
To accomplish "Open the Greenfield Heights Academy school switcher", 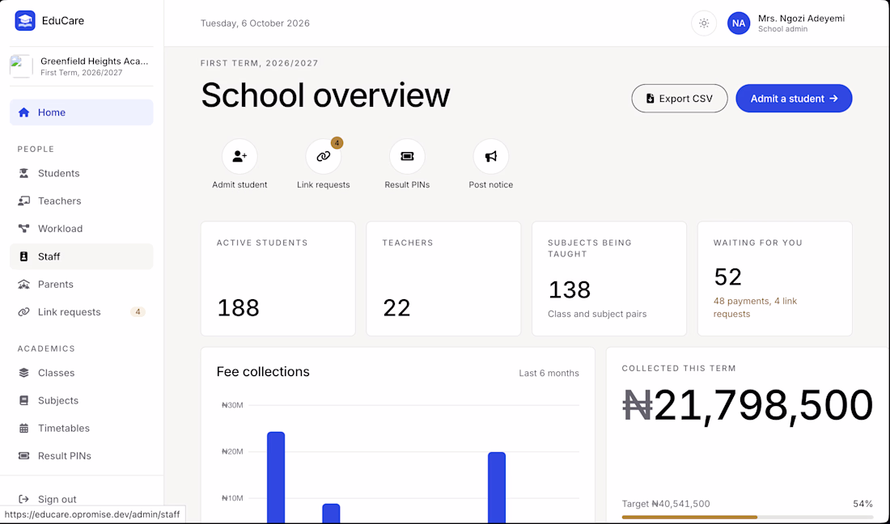I will tap(81, 66).
